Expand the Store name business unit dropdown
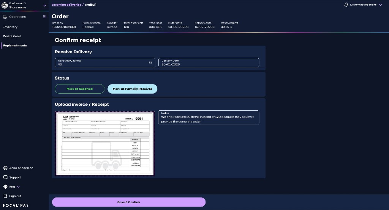This screenshot has width=389, height=210. pos(45,5)
